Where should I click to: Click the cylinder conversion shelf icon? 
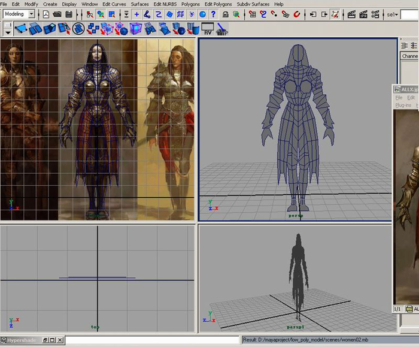pyautogui.click(x=193, y=29)
